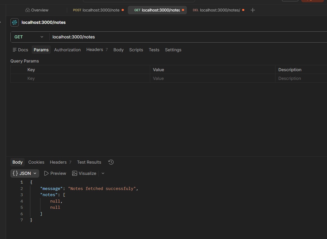Select the Params request tab
Screen dimensions: 327x239
(41, 50)
